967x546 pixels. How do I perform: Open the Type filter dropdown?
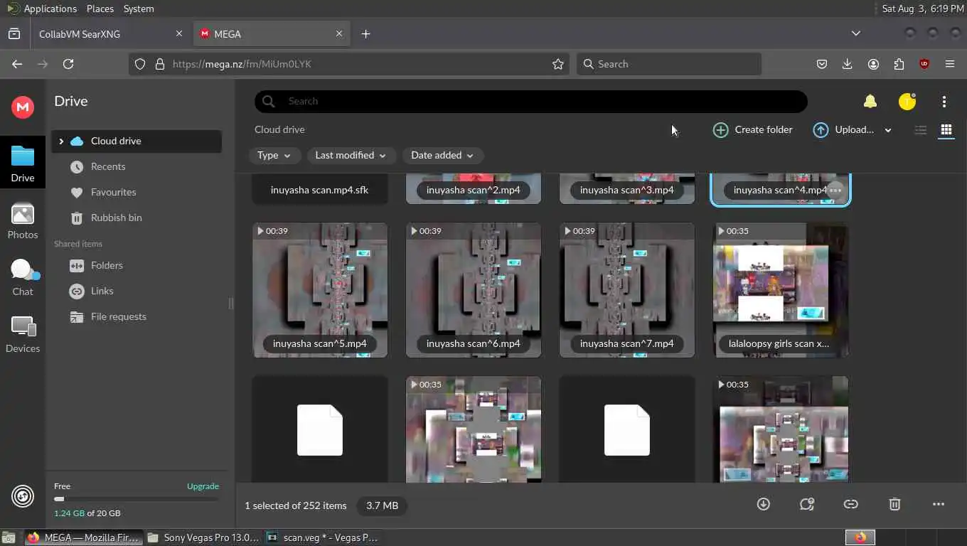[274, 155]
